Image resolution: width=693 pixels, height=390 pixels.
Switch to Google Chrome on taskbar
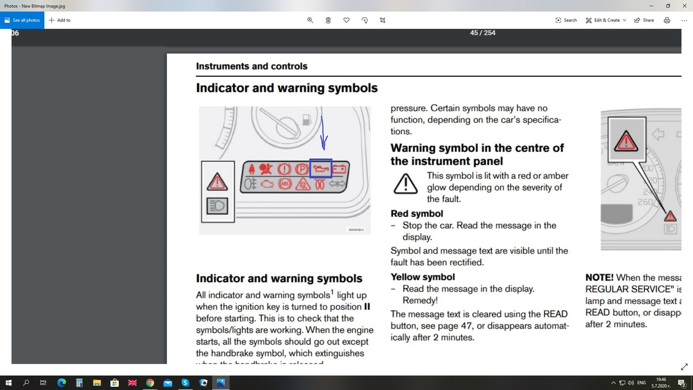click(x=150, y=382)
